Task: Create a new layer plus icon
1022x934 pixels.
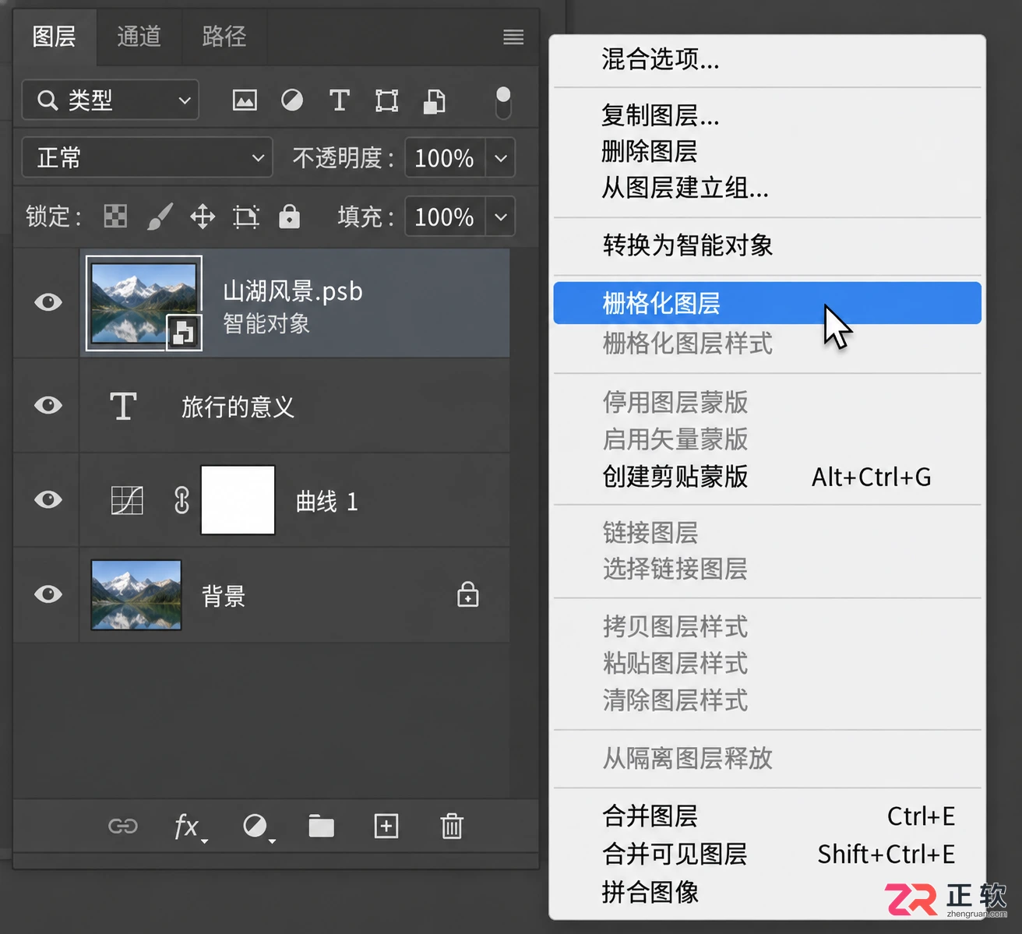Action: tap(386, 826)
